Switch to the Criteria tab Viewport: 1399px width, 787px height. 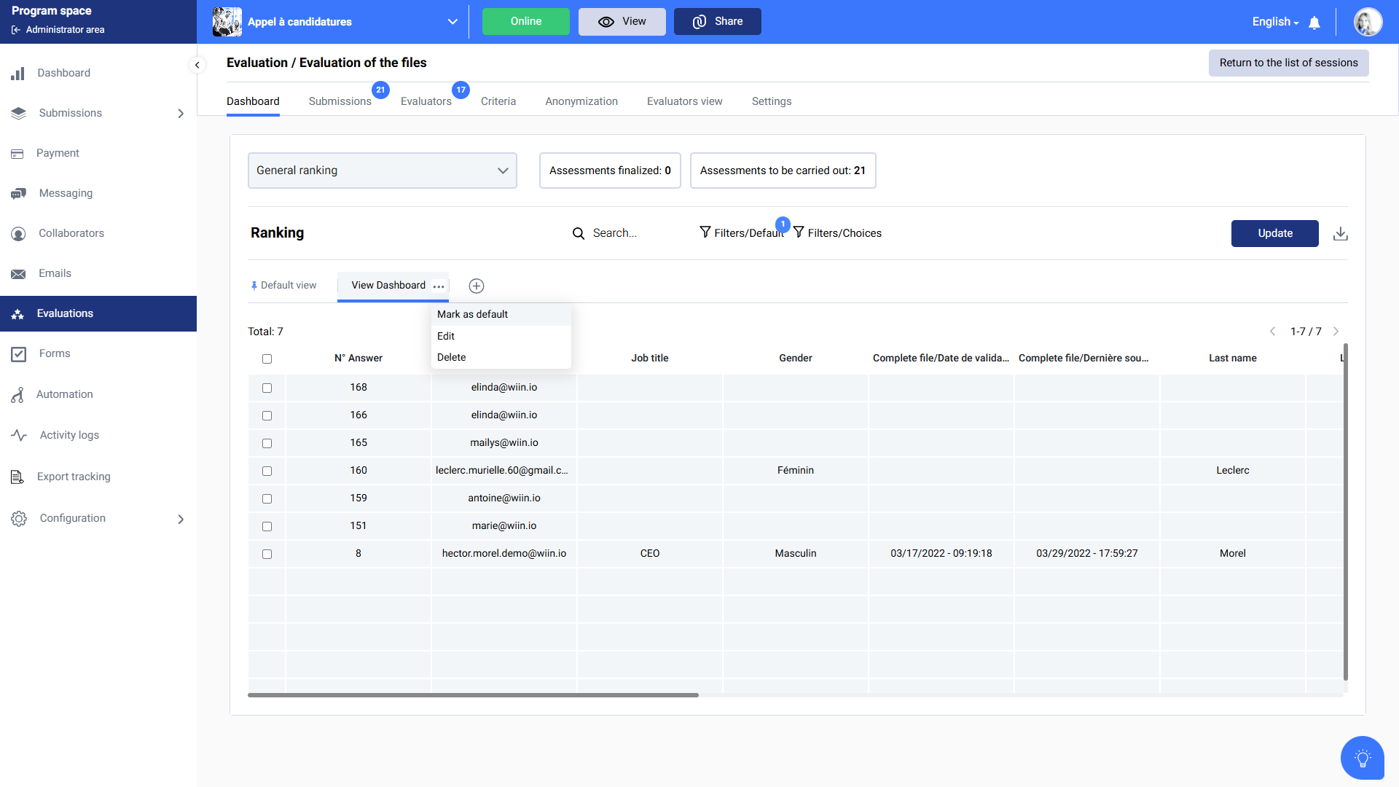coord(498,101)
